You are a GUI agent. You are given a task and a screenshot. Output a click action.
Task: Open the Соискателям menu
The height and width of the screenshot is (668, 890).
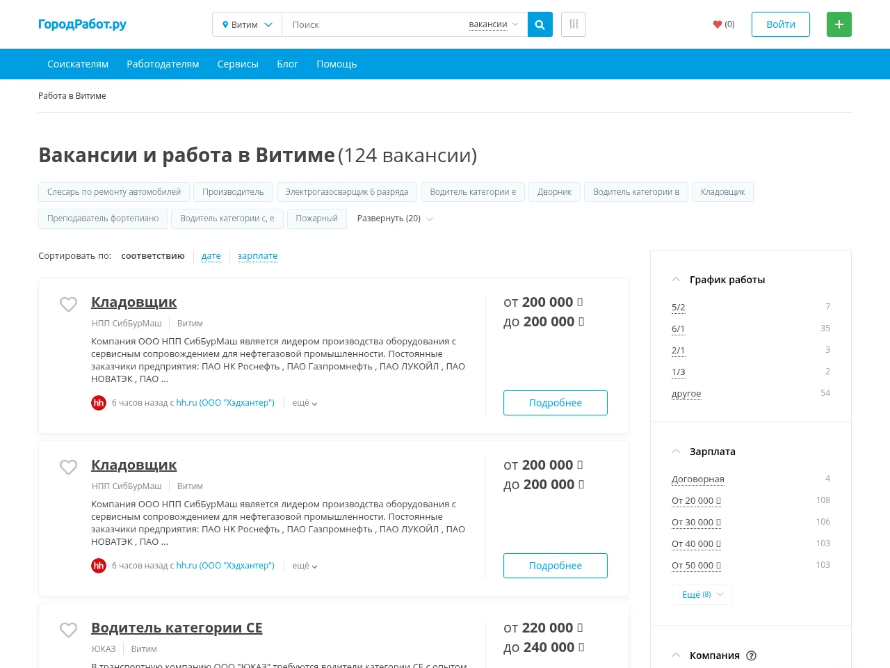coord(78,64)
